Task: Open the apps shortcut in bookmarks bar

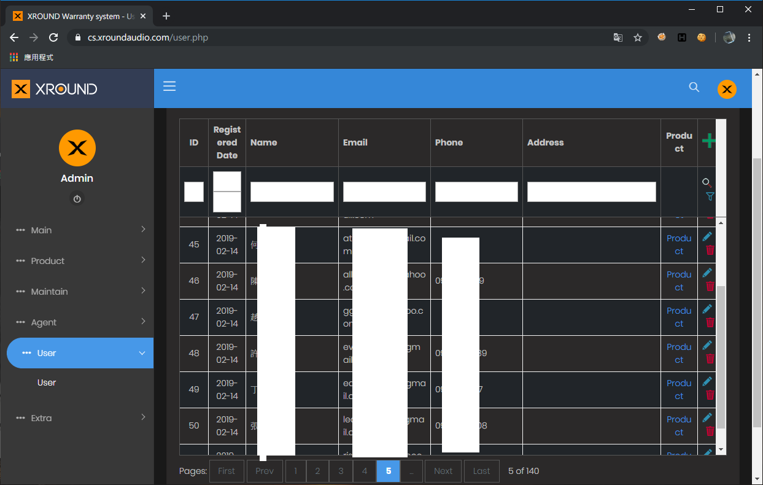Action: tap(32, 57)
